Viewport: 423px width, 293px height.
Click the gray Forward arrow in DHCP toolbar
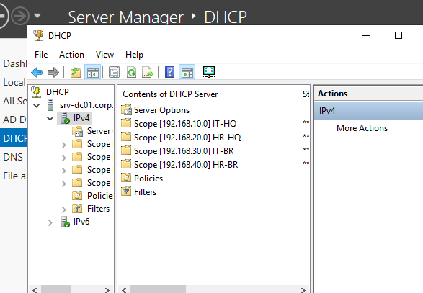coord(53,72)
